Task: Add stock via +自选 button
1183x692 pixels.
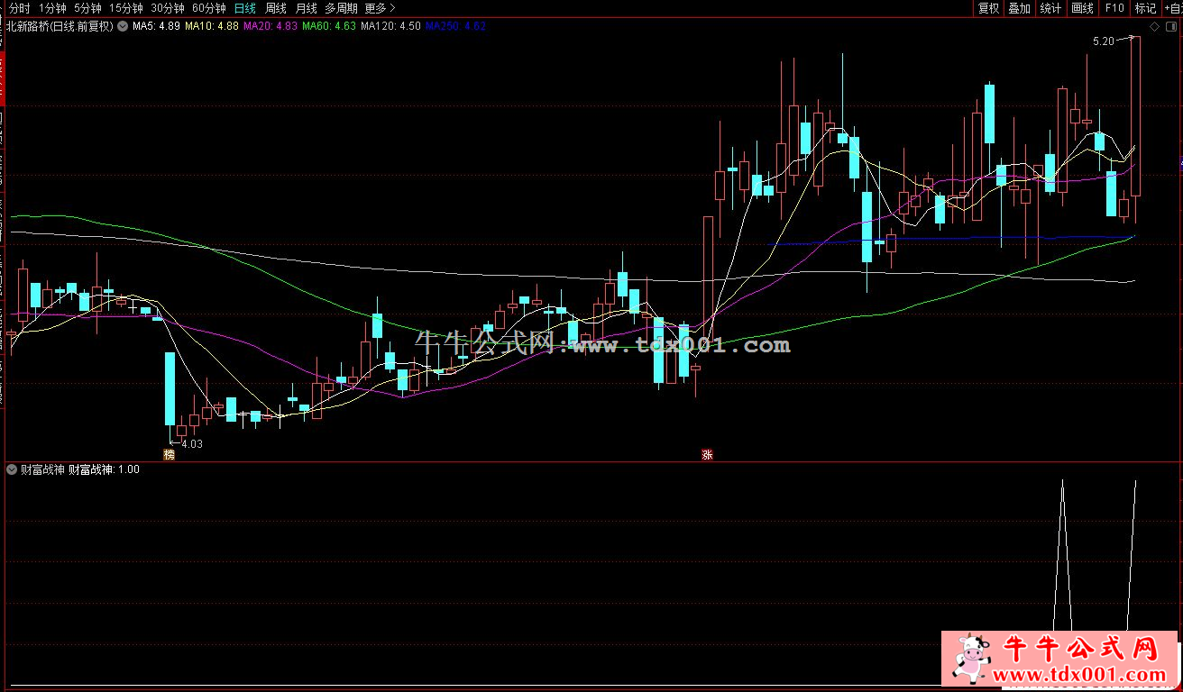Action: click(1172, 8)
